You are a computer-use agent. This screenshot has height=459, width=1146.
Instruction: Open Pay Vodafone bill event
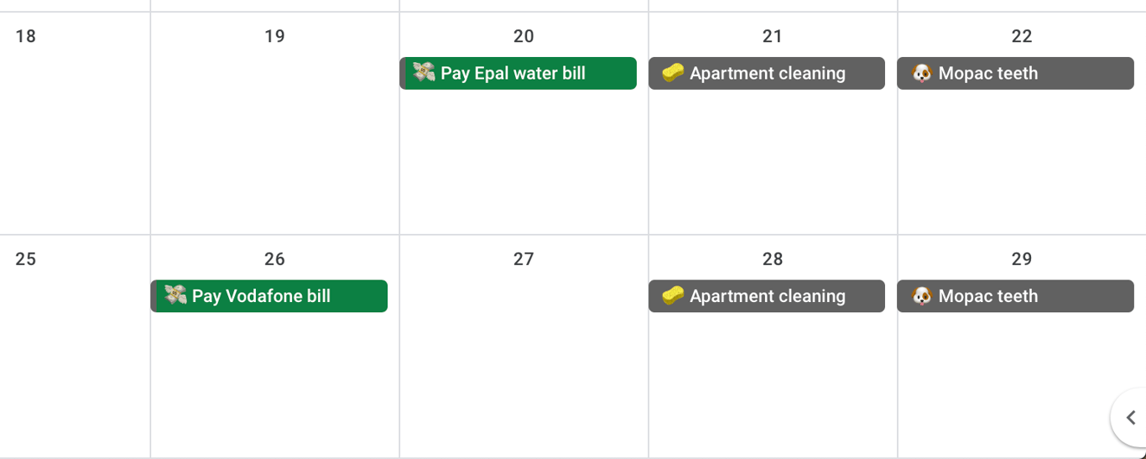[268, 296]
